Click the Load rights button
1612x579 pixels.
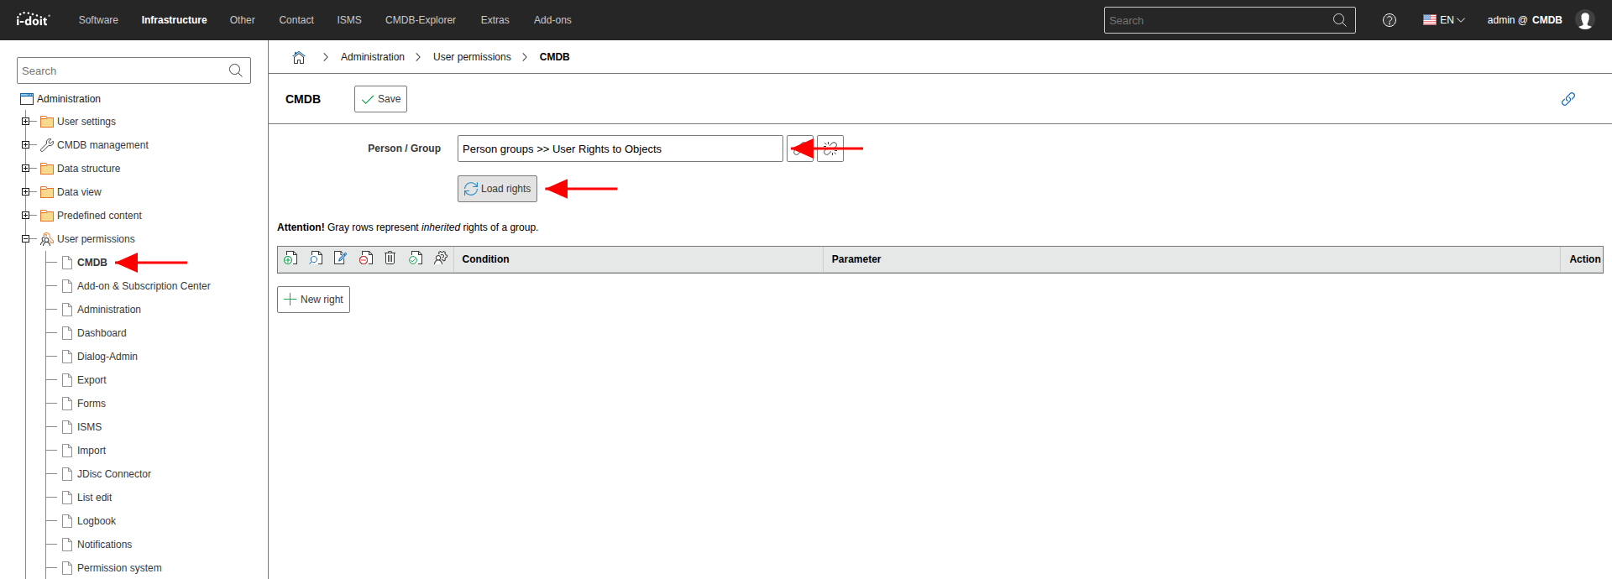pos(497,189)
